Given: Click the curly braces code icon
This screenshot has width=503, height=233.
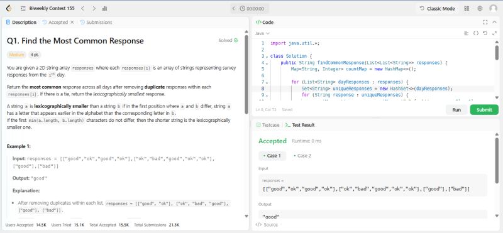Looking at the screenshot, I should [476, 33].
